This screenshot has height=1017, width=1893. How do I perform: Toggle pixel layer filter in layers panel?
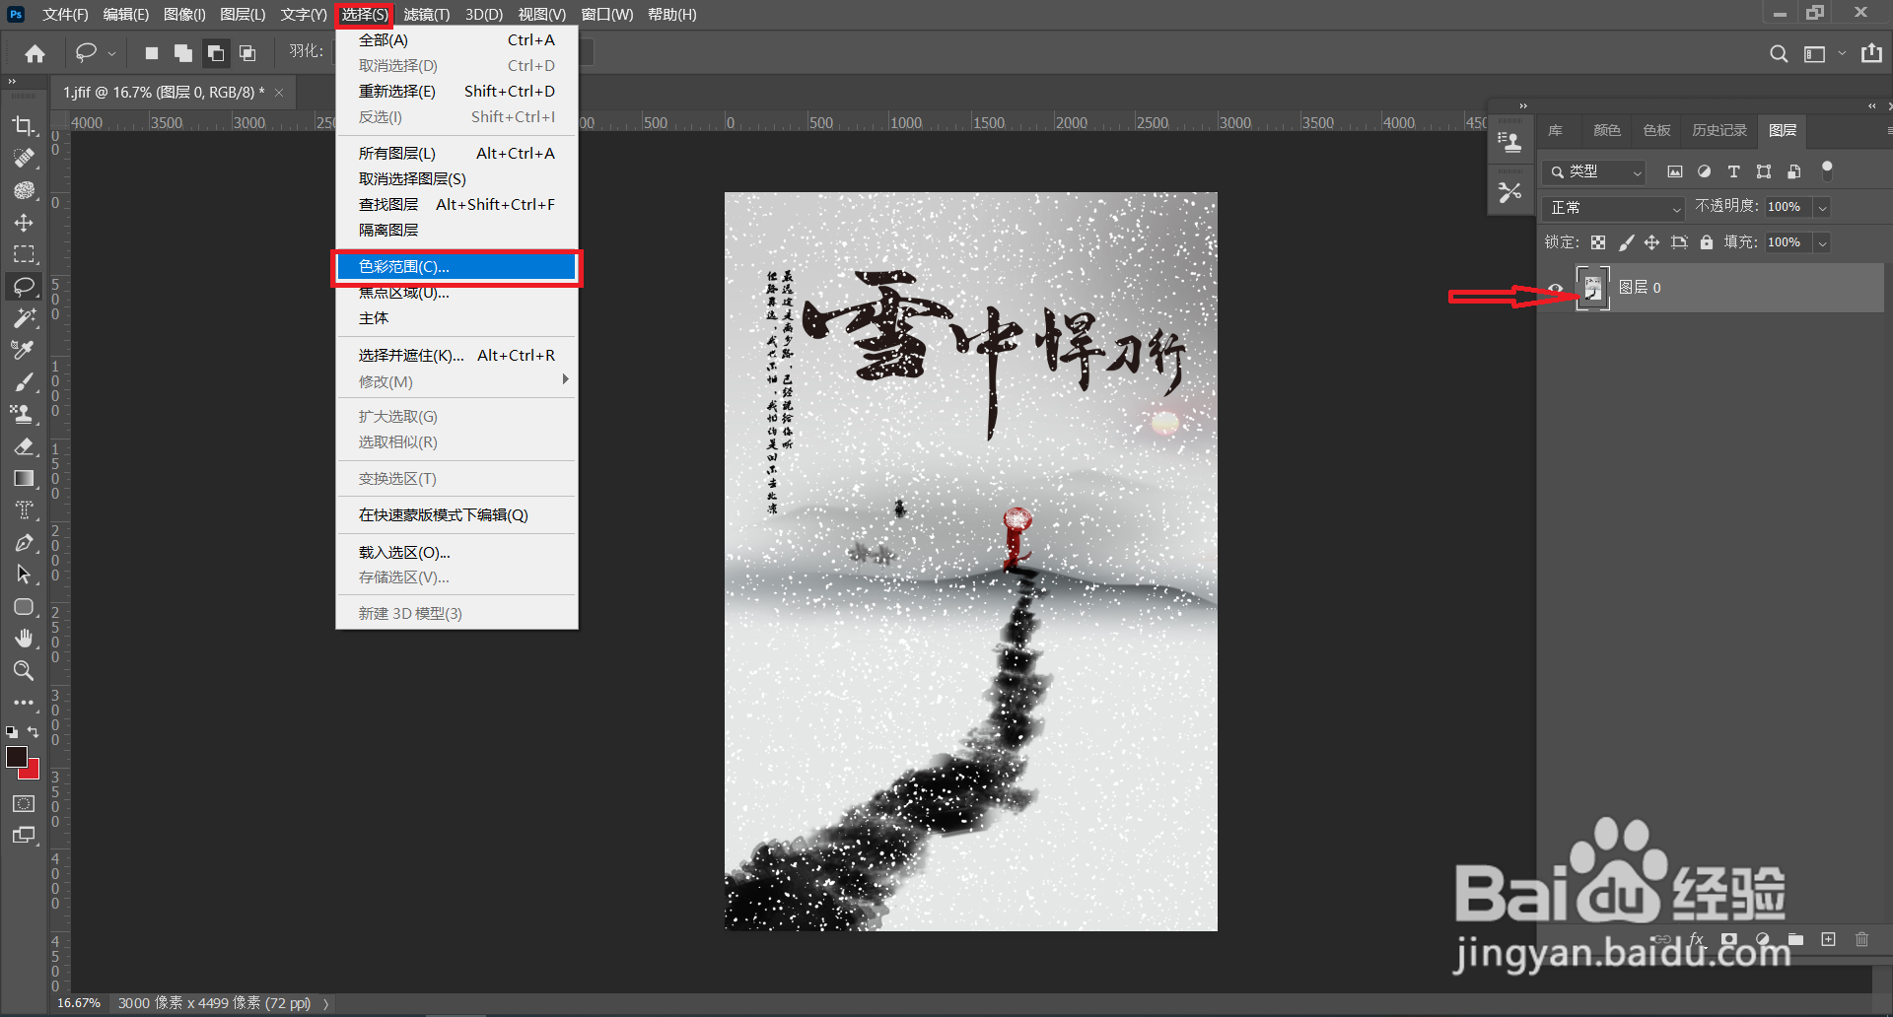[x=1674, y=171]
